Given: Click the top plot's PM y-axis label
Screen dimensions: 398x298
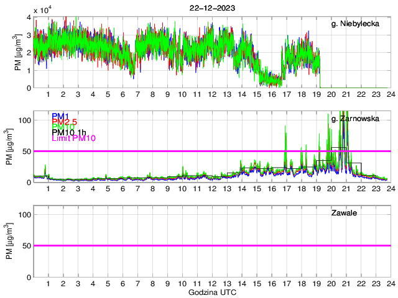Looking at the screenshot, I should (19, 52).
